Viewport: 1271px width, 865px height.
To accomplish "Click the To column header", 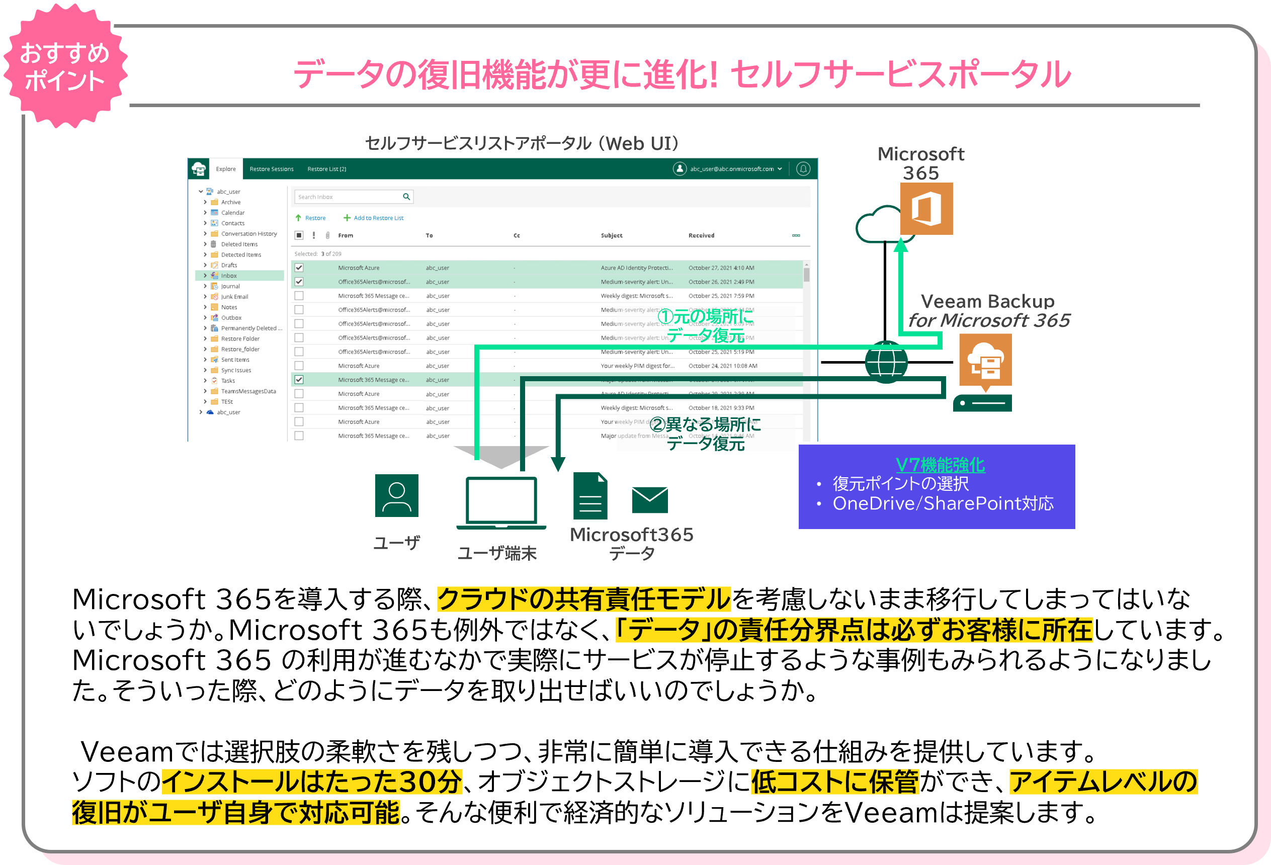I will [430, 236].
